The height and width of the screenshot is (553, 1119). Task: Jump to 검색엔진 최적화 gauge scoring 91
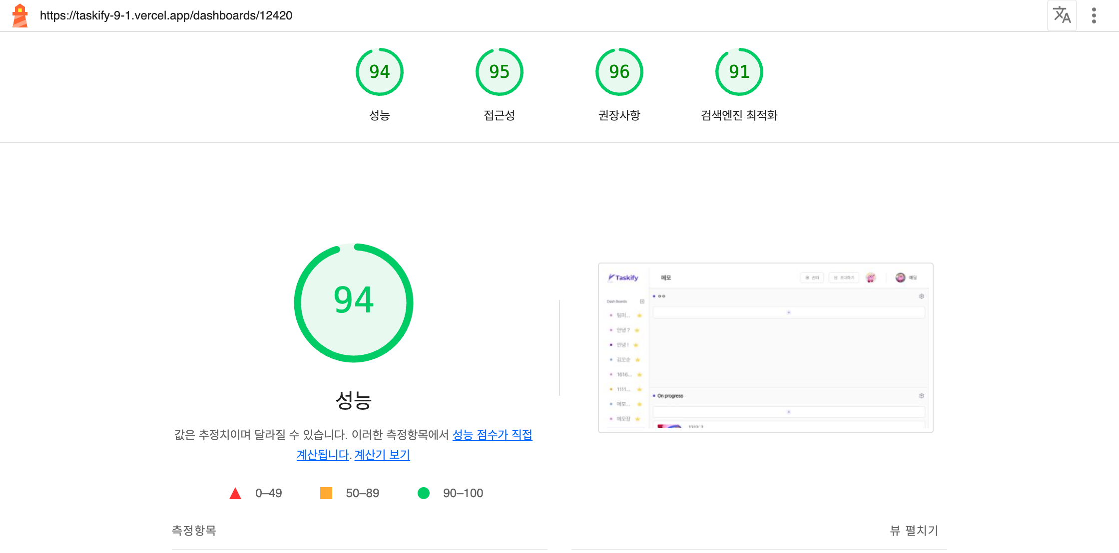click(x=739, y=72)
